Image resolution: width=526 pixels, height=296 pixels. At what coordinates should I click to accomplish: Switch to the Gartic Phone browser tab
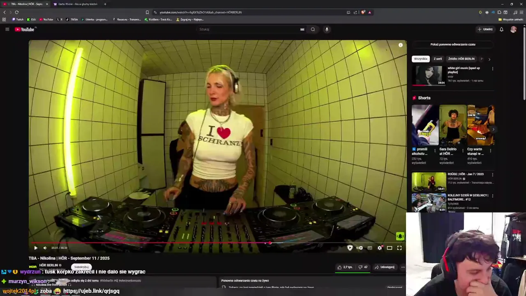(76, 4)
